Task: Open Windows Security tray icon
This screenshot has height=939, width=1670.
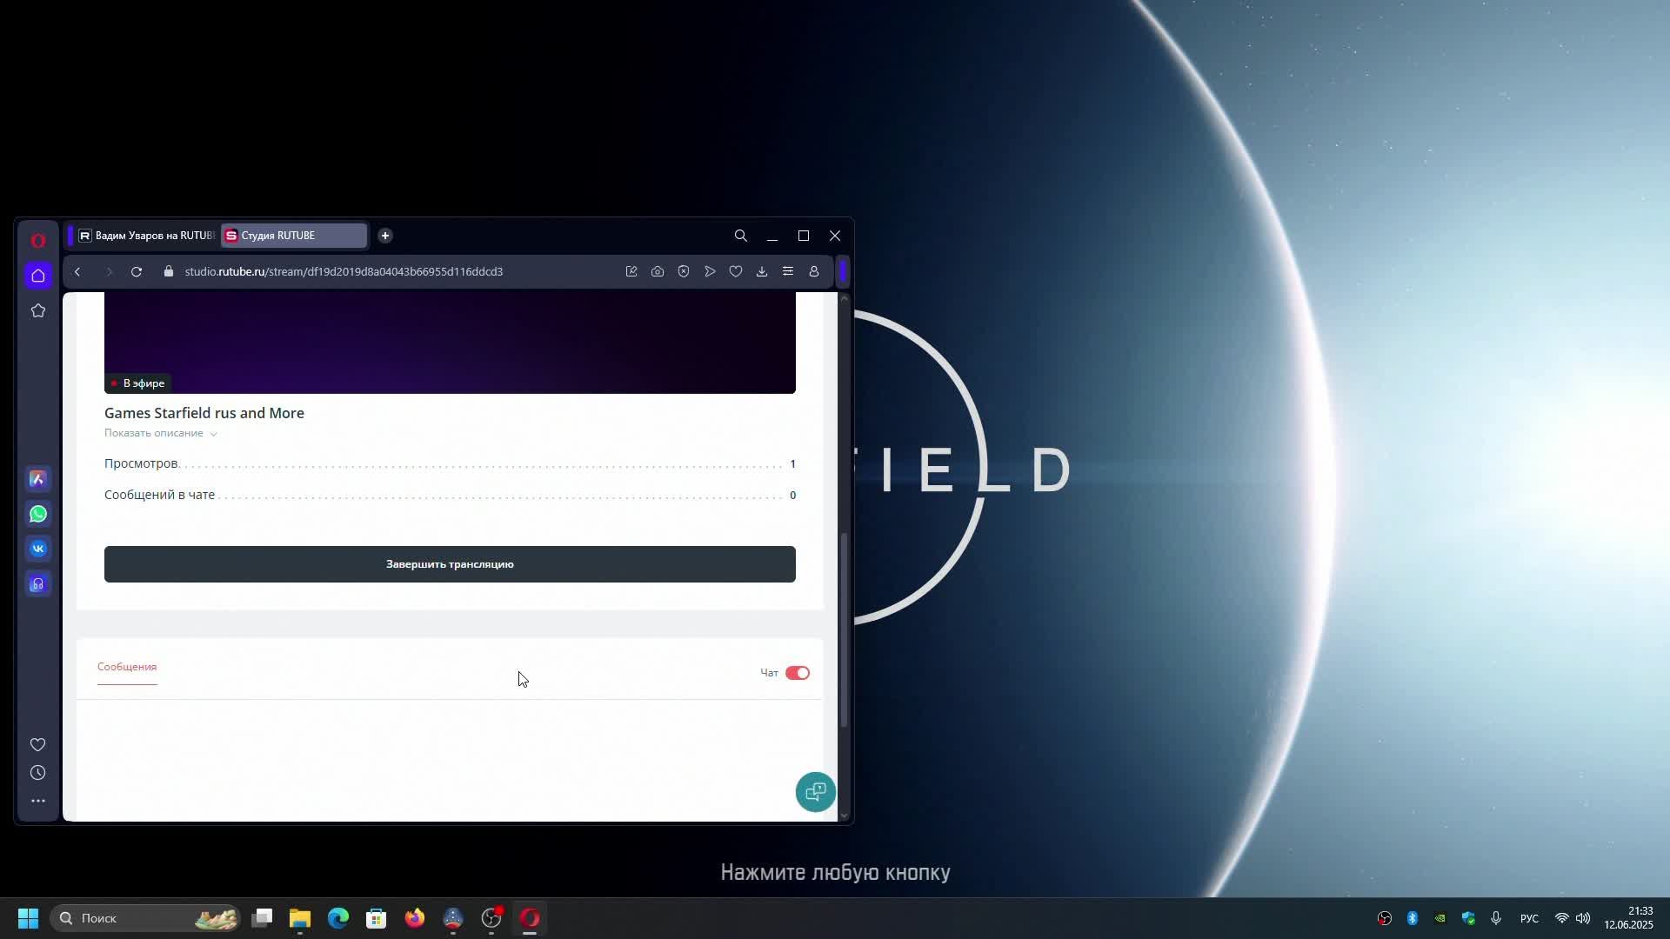Action: click(x=1468, y=918)
